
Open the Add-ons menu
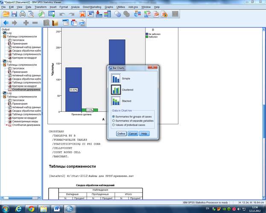[x=133, y=7]
